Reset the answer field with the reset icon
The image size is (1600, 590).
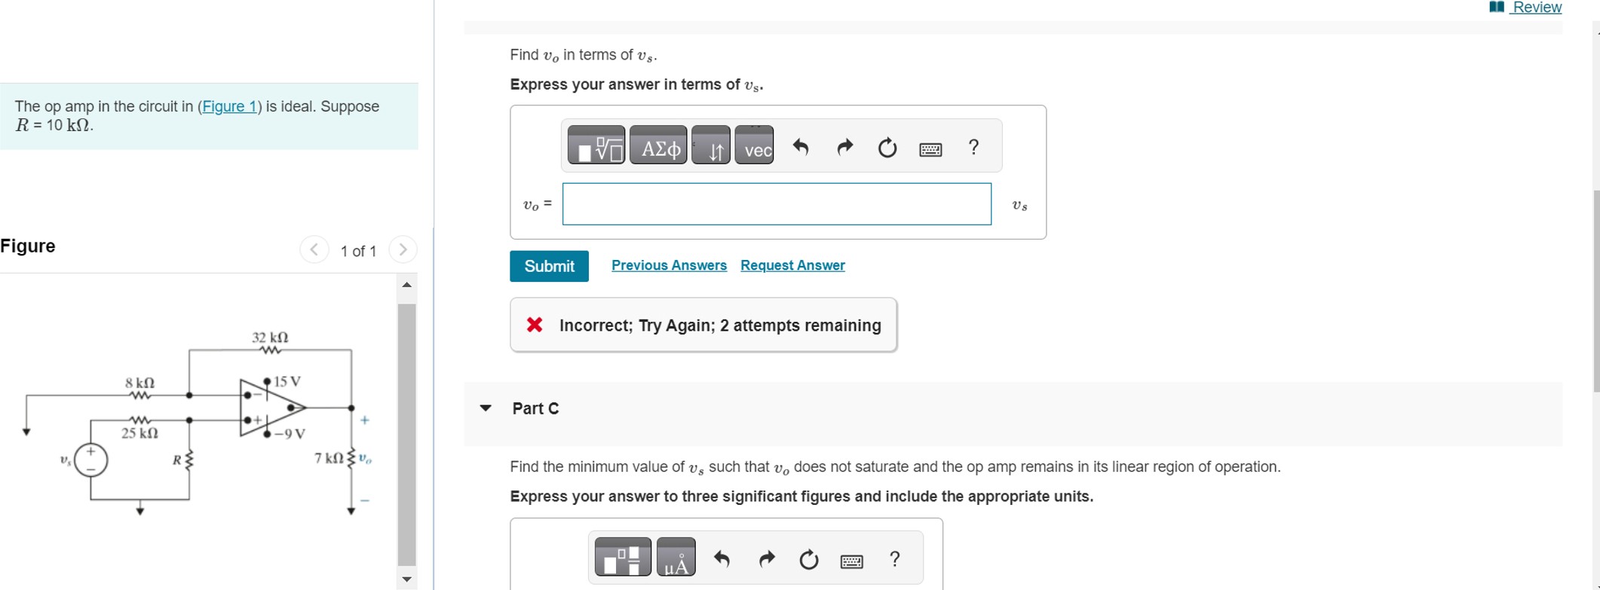click(887, 148)
